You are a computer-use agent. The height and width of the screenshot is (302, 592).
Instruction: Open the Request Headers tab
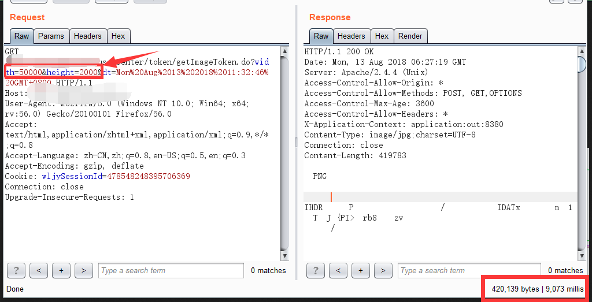(88, 36)
